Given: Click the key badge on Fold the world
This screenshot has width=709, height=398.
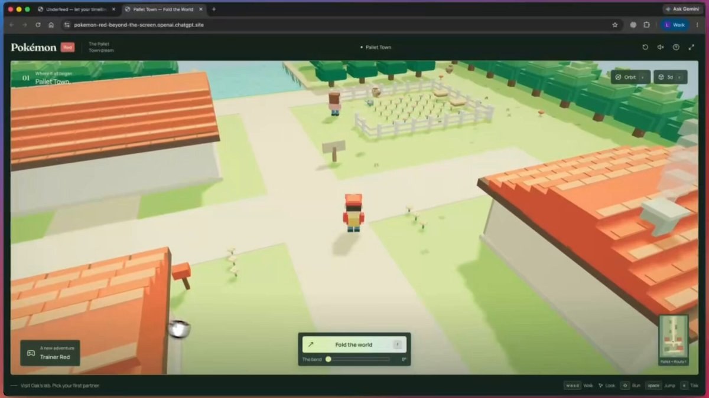Looking at the screenshot, I should point(398,344).
